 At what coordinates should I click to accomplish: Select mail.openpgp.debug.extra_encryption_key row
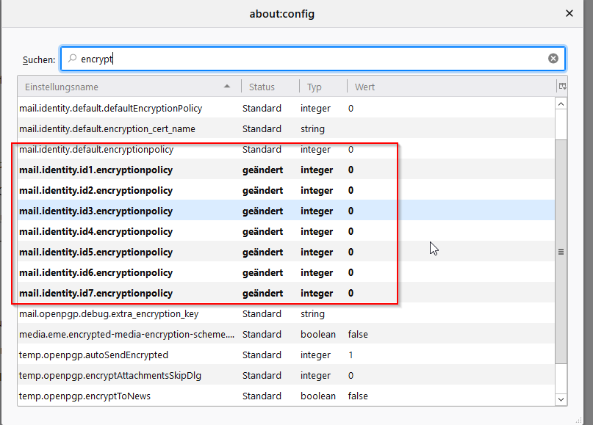coord(109,313)
